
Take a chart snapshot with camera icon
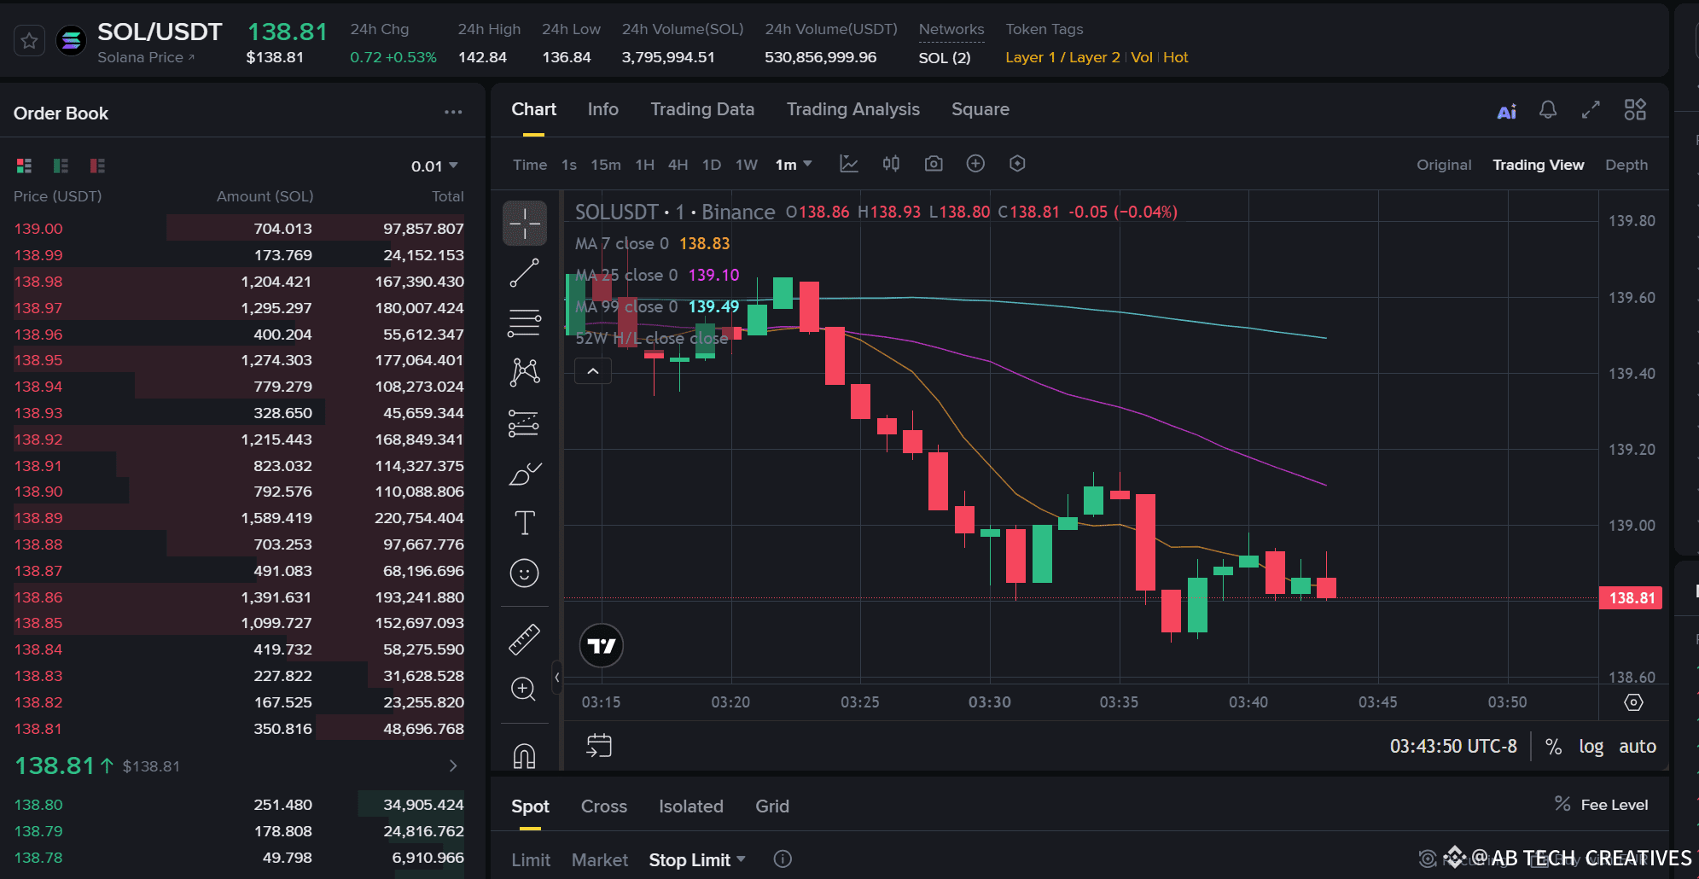coord(934,164)
